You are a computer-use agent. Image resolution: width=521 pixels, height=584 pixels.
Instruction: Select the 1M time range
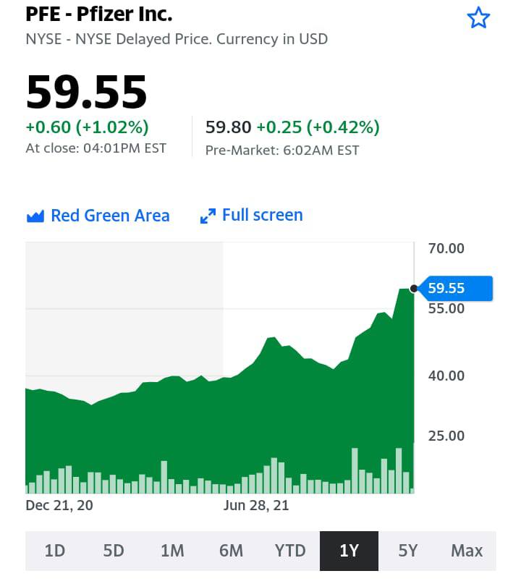pos(172,551)
